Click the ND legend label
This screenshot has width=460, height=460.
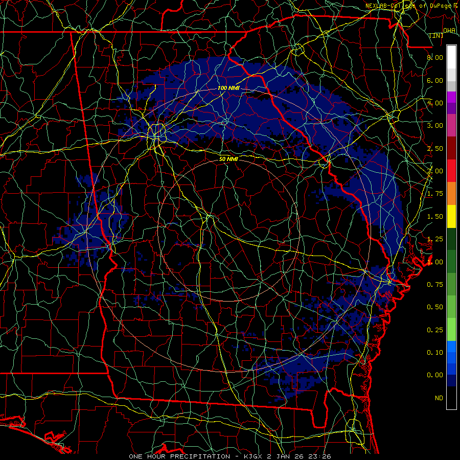(439, 398)
